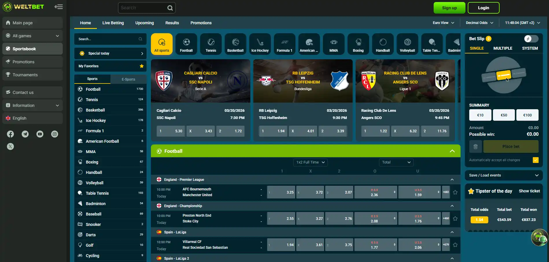Select the Tennis sport icon tile
The image size is (549, 262).
211,44
